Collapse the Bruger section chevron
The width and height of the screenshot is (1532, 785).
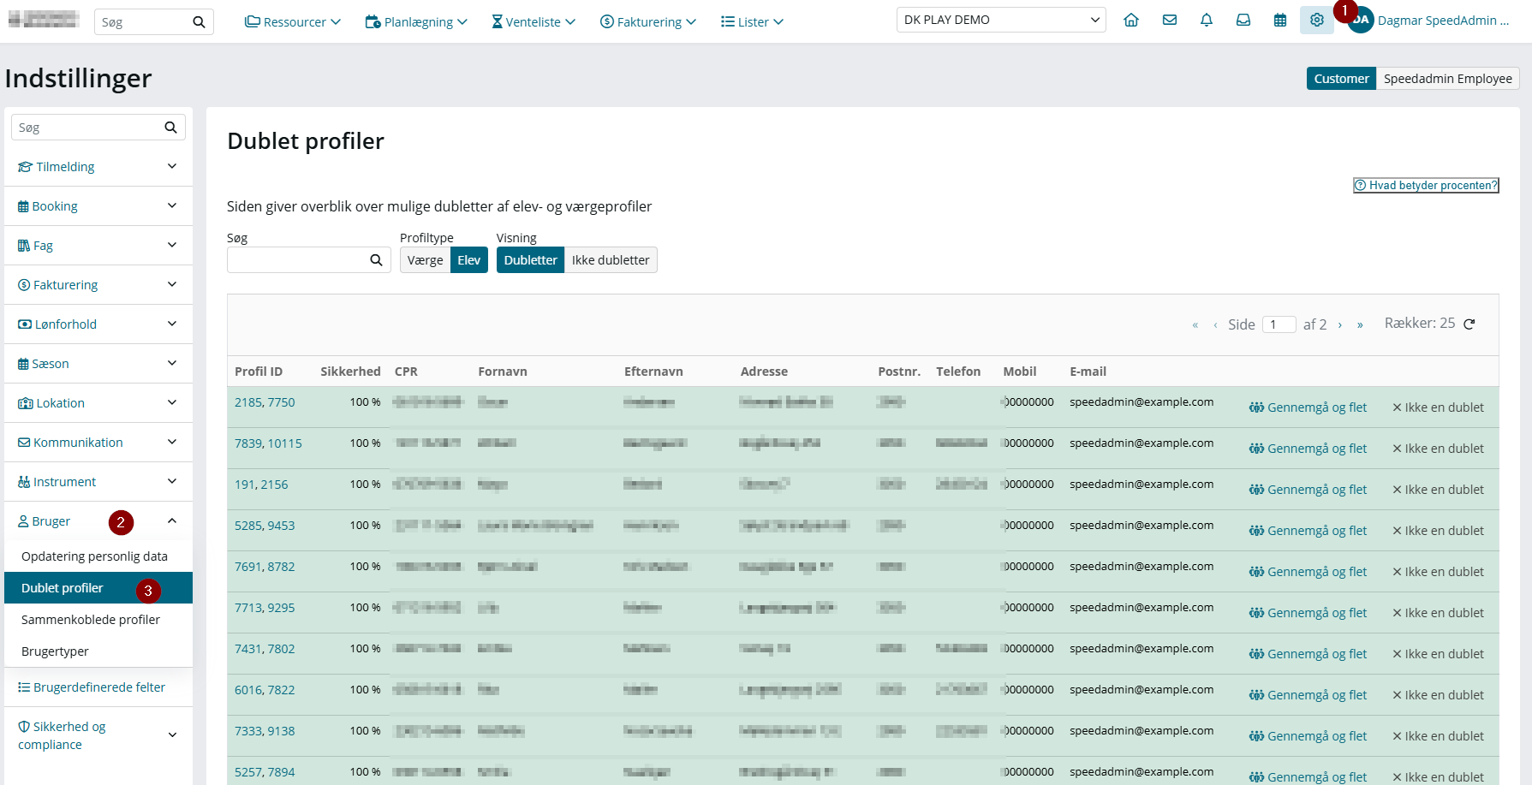click(172, 520)
